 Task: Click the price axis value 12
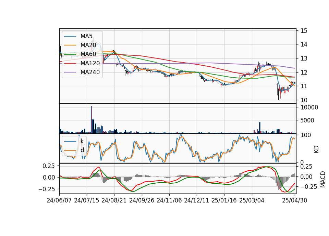304,73
